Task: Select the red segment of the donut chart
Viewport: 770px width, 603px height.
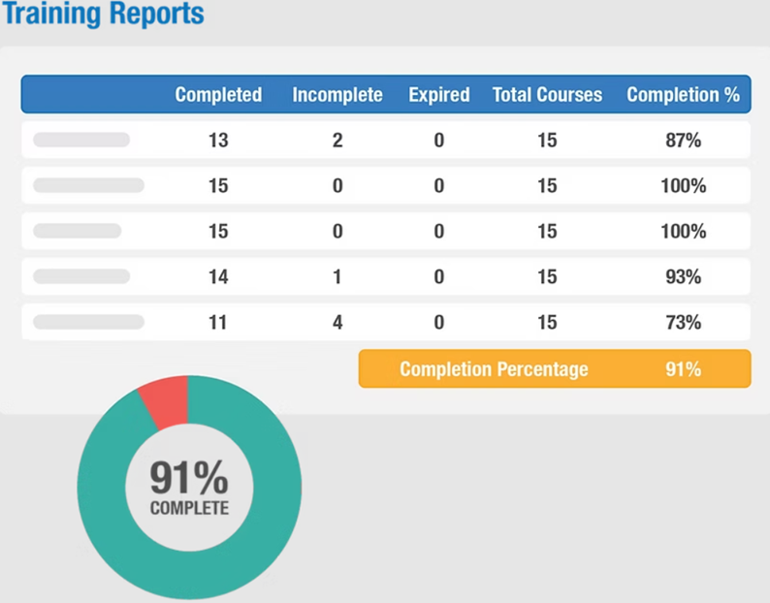Action: pyautogui.click(x=165, y=400)
